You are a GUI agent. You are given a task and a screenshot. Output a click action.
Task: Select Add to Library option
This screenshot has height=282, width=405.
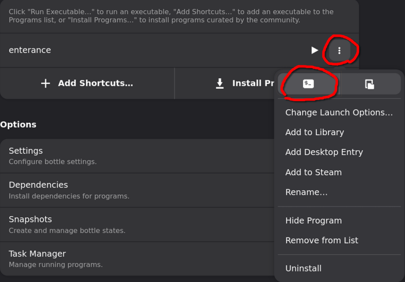(315, 132)
